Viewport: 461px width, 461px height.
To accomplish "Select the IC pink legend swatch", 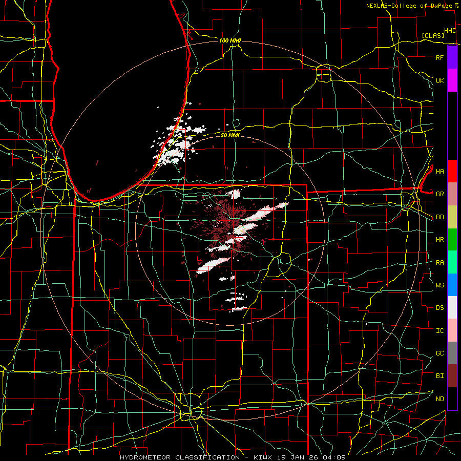I will 452,330.
